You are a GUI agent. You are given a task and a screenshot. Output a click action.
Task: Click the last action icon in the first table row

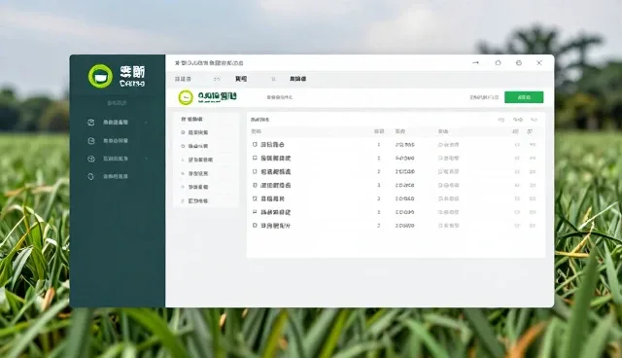coord(533,145)
